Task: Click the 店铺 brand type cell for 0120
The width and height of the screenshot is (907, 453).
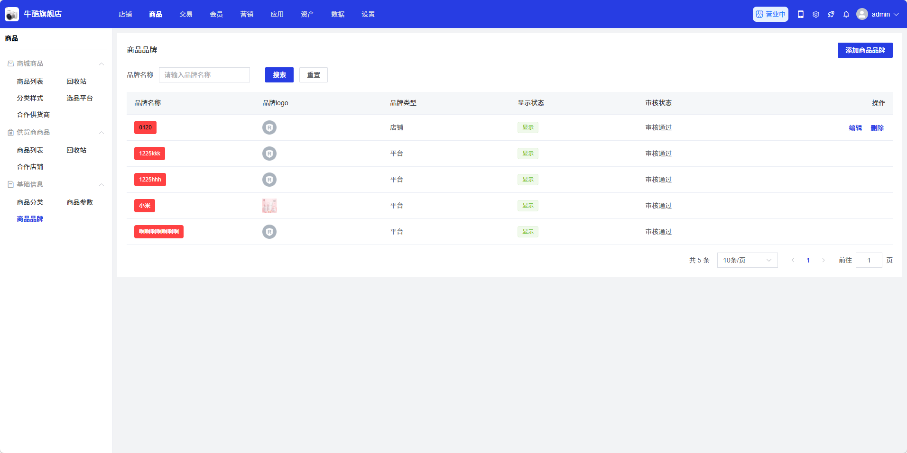Action: (397, 127)
